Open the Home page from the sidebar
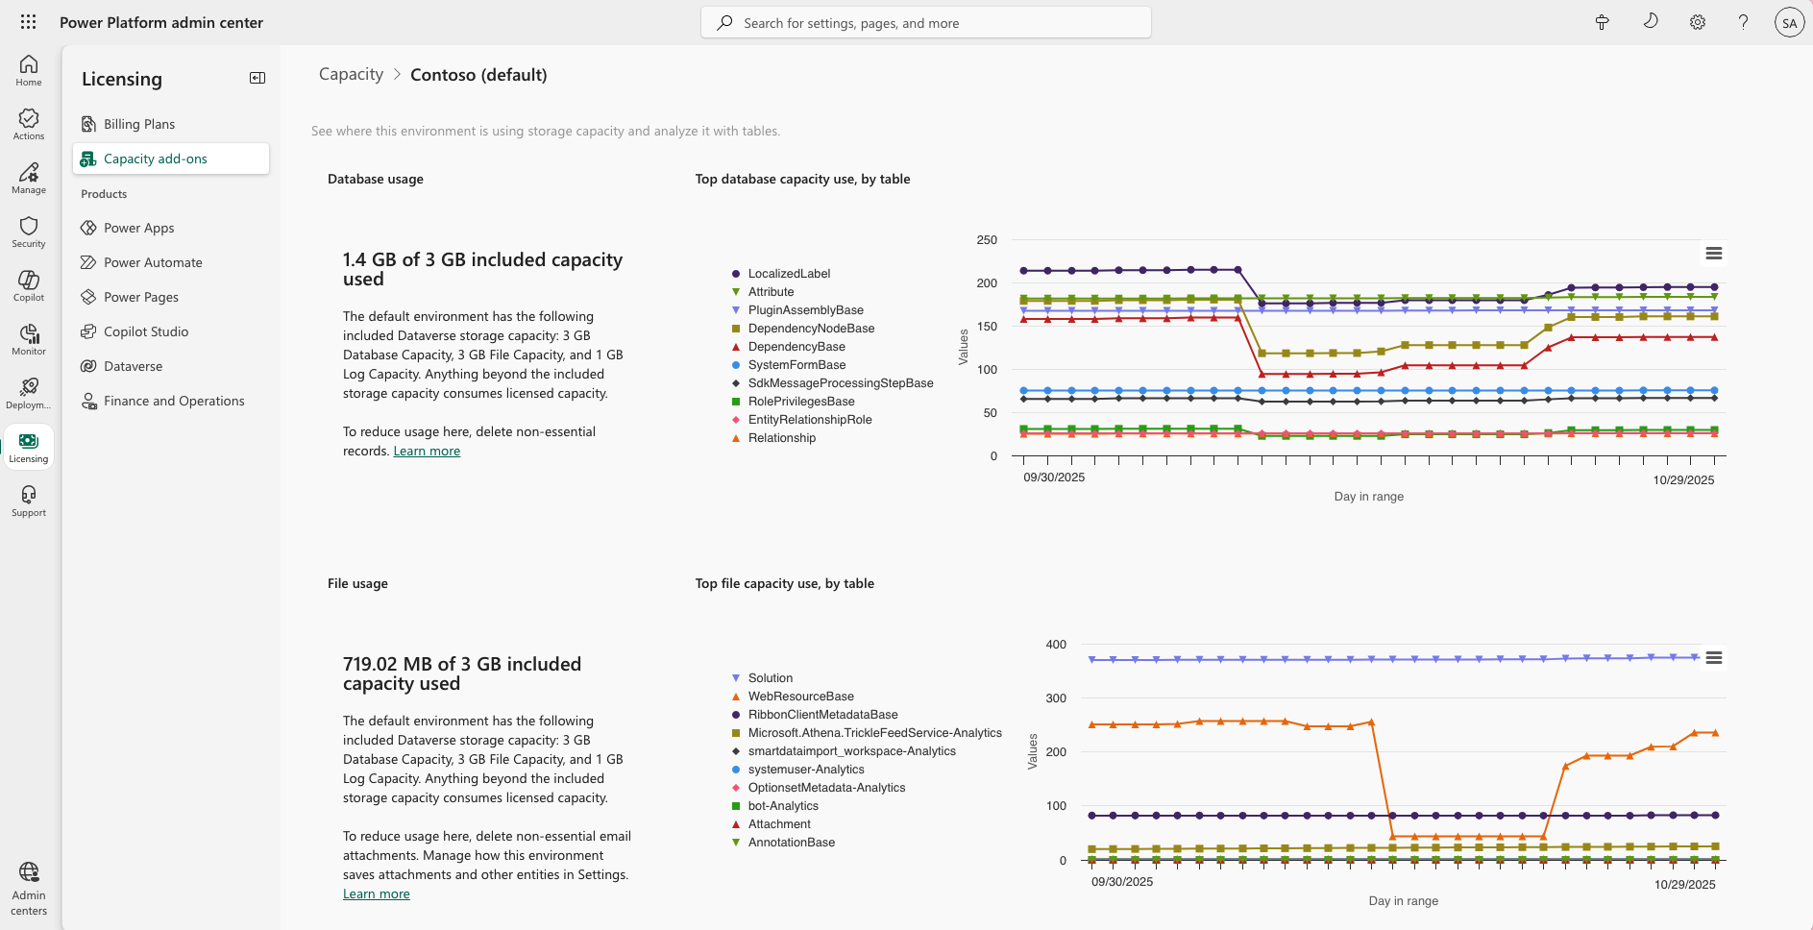The height and width of the screenshot is (930, 1813). pyautogui.click(x=28, y=69)
